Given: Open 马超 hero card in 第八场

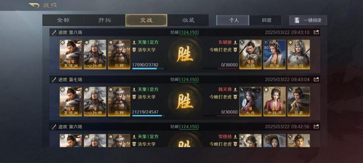Looking at the screenshot, I should pyautogui.click(x=298, y=54).
